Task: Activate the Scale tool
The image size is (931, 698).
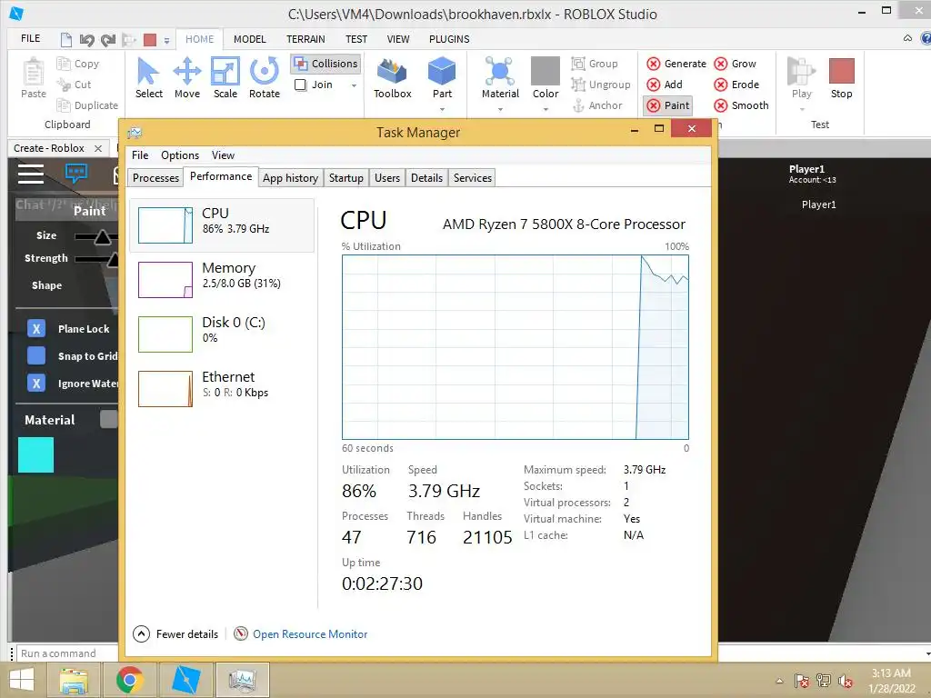Action: (225, 78)
